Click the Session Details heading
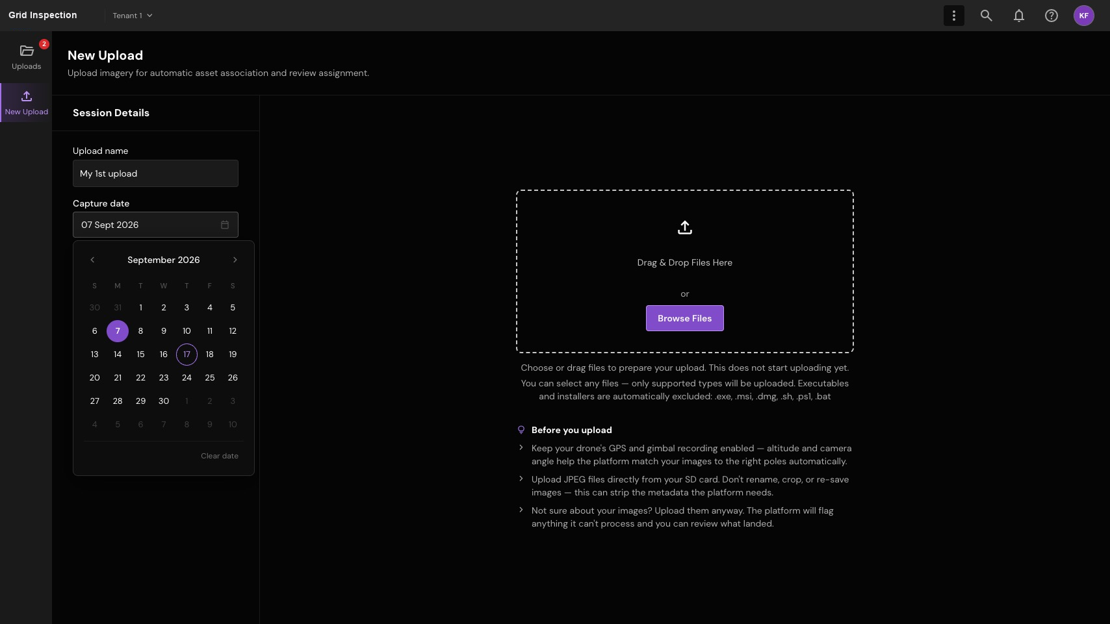The height and width of the screenshot is (624, 1110). (111, 113)
